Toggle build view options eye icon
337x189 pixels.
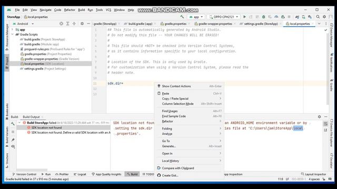[x=13, y=146]
